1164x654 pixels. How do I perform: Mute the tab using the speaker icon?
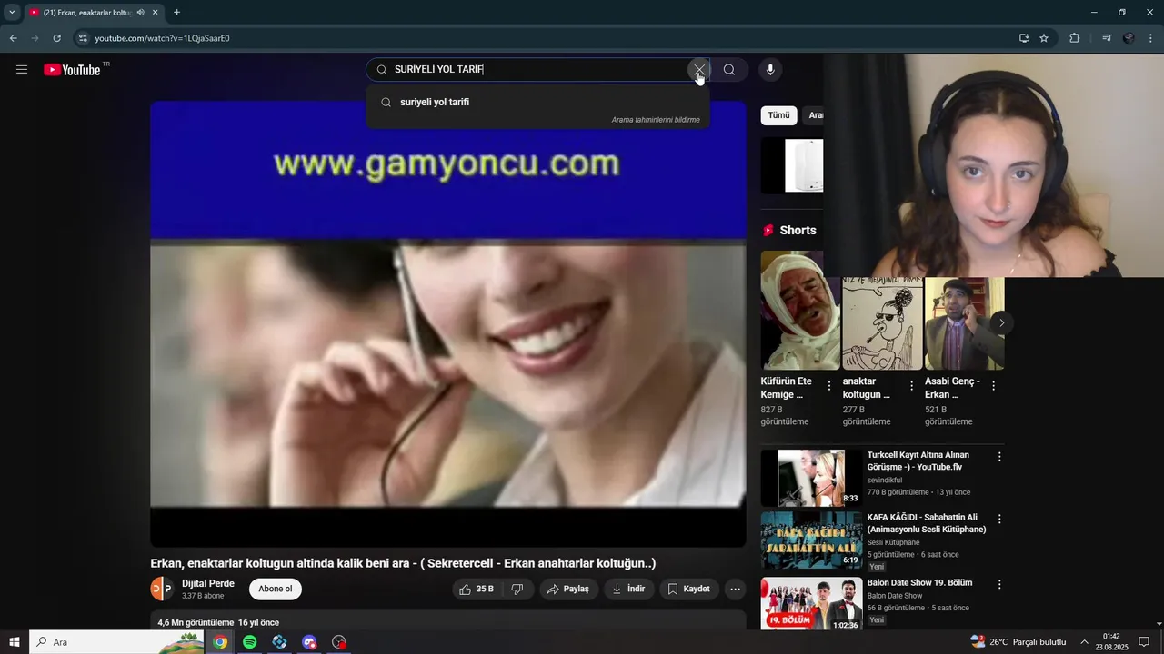[x=141, y=13]
